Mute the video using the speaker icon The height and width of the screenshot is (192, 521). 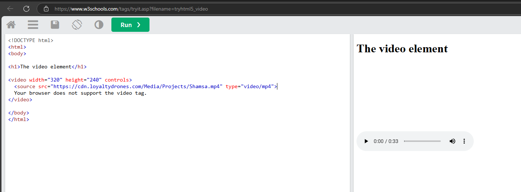[452, 141]
